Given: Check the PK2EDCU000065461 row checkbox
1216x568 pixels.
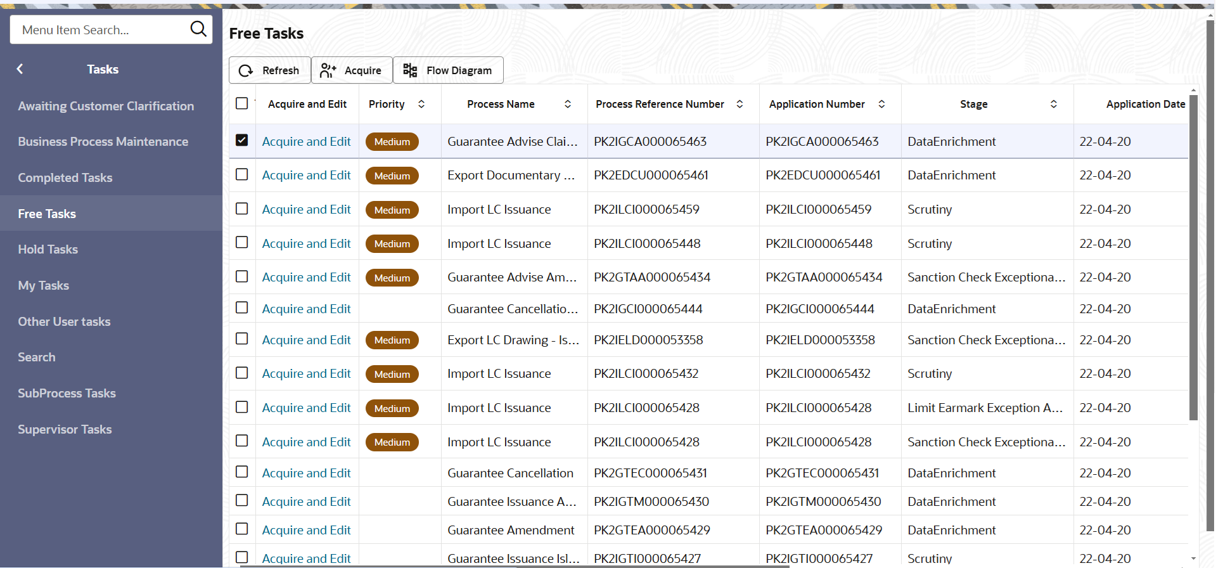Looking at the screenshot, I should point(242,174).
